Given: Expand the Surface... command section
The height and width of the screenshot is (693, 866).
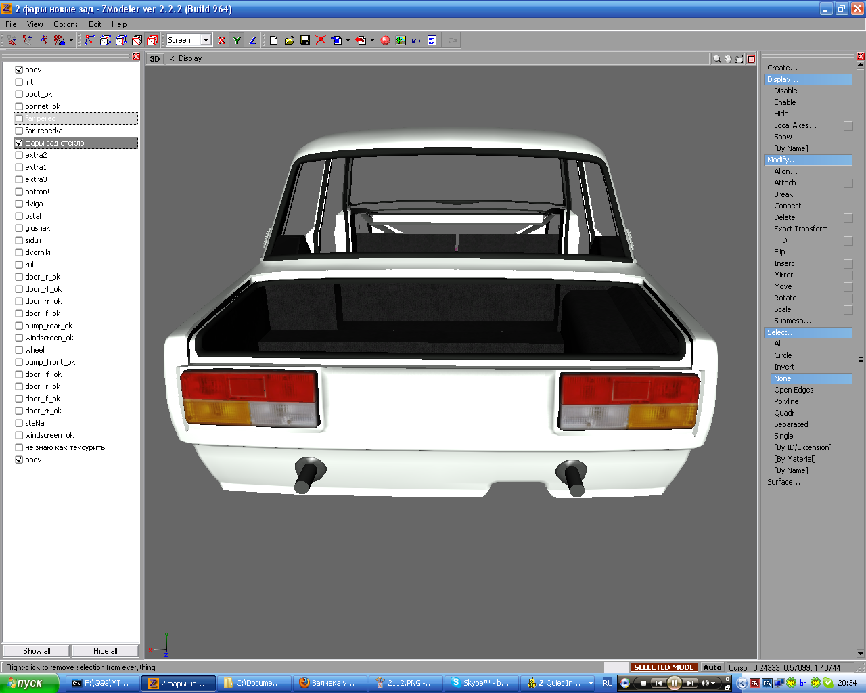Looking at the screenshot, I should coord(783,482).
